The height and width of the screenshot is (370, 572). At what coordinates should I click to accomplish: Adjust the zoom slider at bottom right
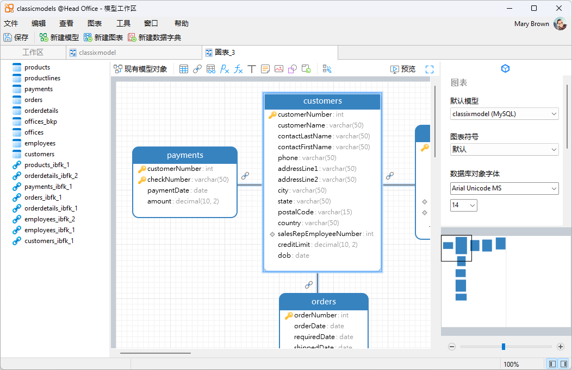pyautogui.click(x=503, y=346)
